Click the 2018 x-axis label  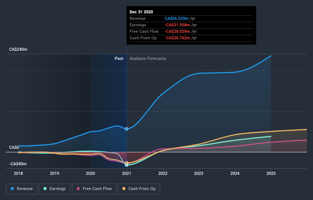point(18,173)
